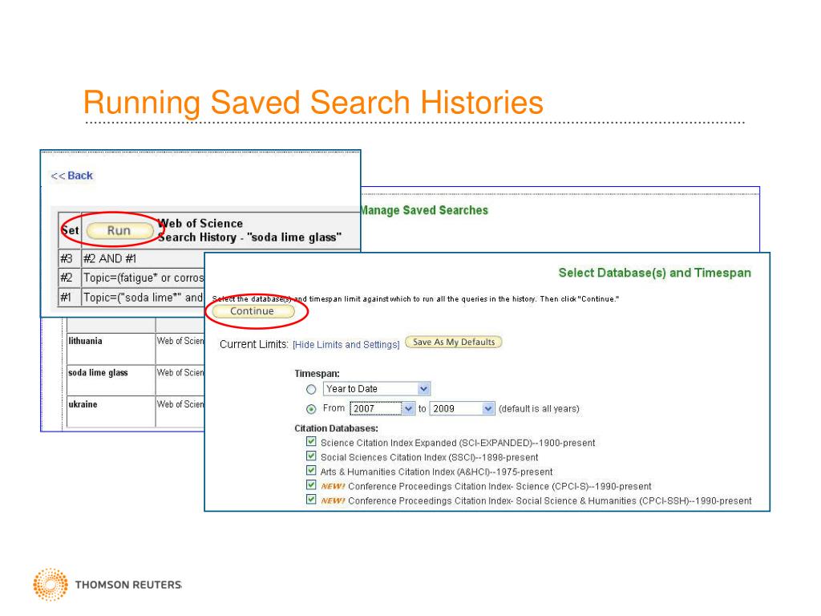Click the Continue button

(x=253, y=311)
